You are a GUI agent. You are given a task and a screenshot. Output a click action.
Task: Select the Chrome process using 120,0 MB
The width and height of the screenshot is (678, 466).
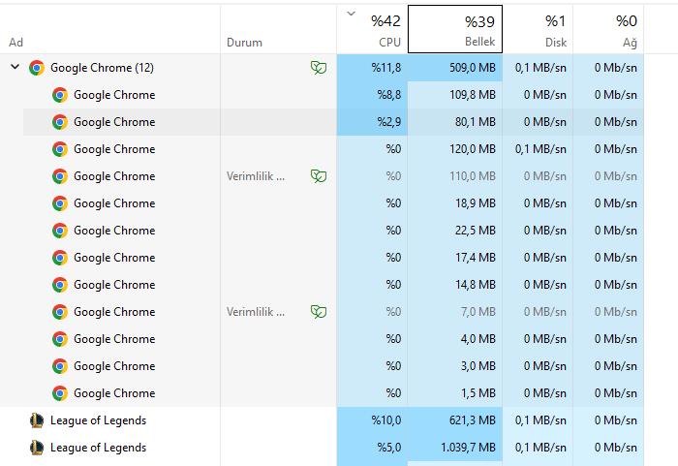[x=114, y=149]
